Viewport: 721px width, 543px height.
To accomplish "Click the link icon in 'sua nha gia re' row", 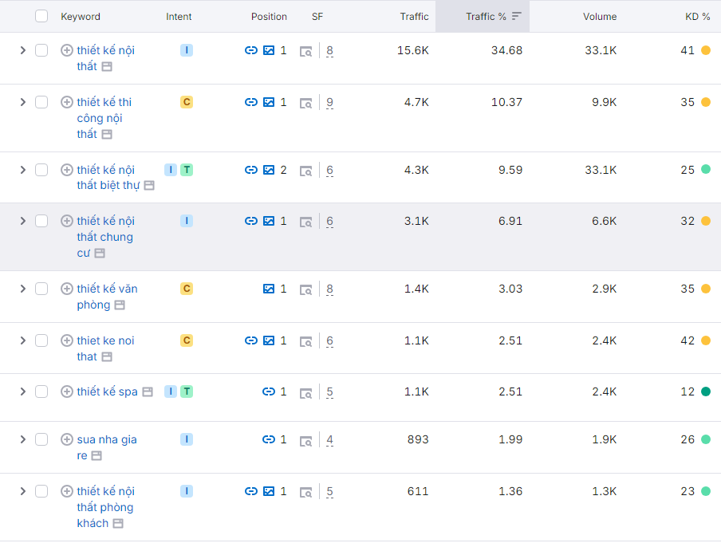I will point(269,439).
